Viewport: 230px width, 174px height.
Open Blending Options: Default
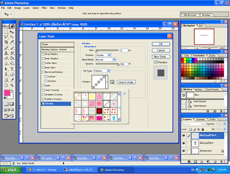[x=57, y=50]
